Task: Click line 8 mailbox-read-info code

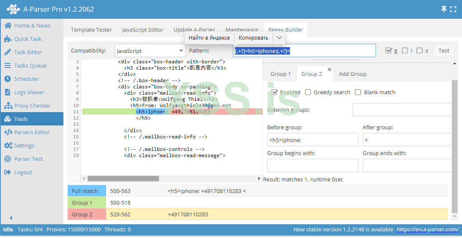Action: click(170, 93)
